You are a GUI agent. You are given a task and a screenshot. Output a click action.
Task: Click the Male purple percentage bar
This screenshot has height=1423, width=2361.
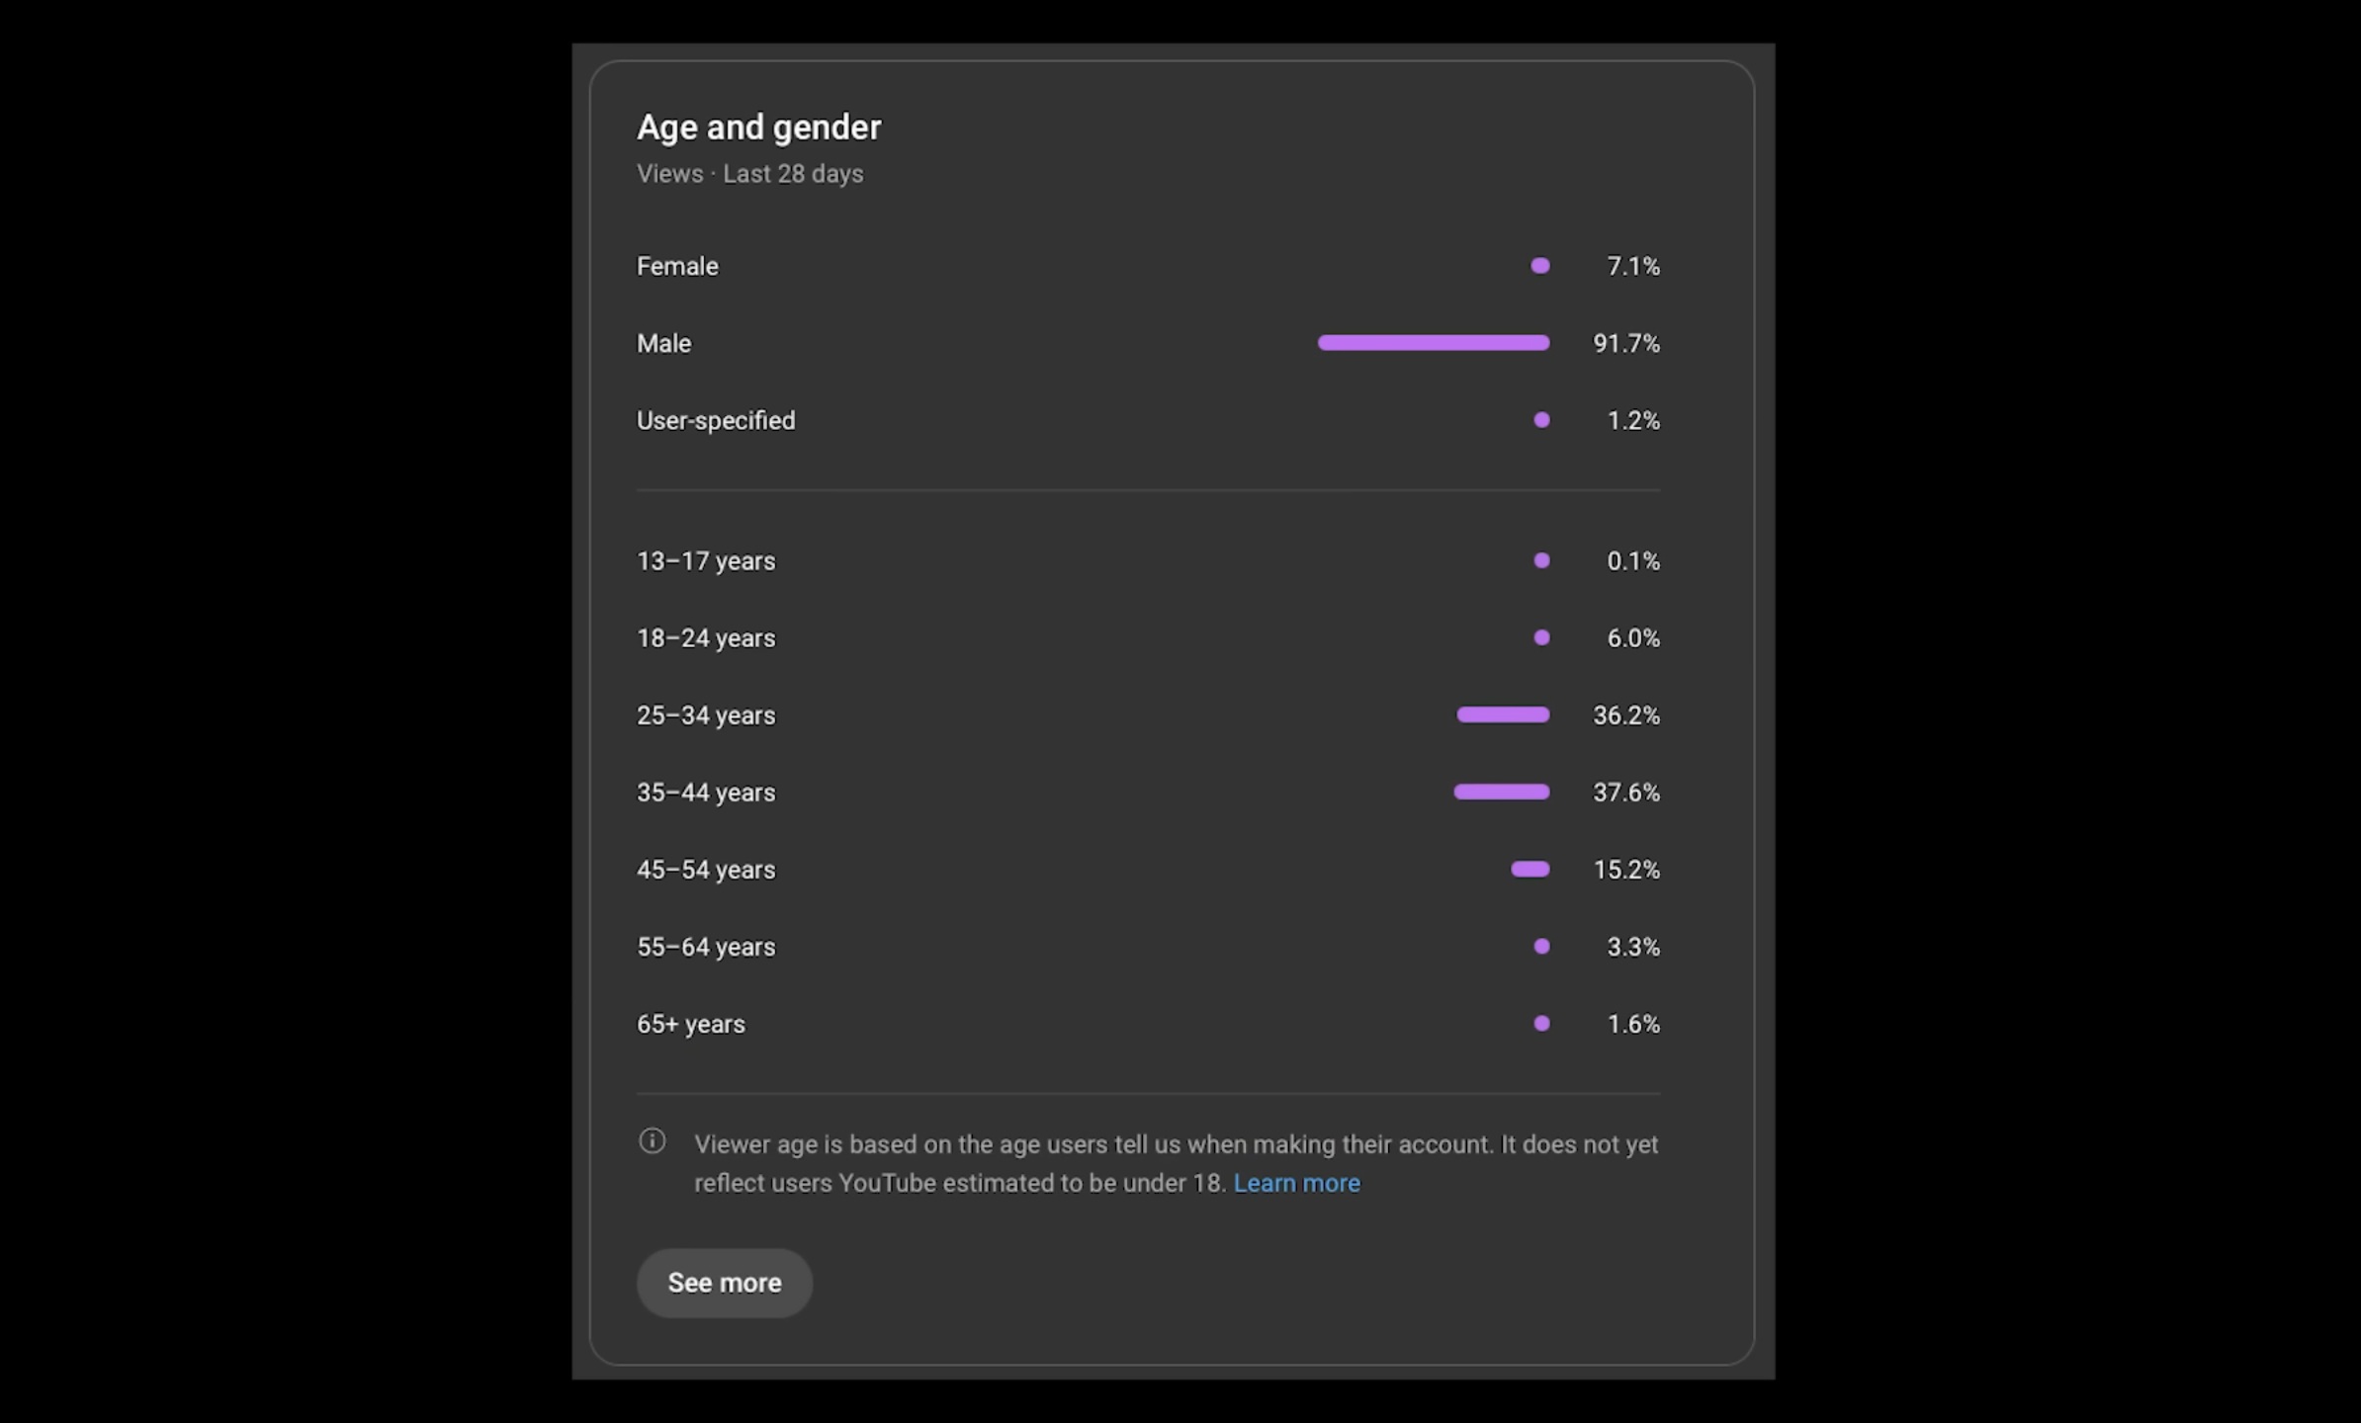pos(1433,343)
